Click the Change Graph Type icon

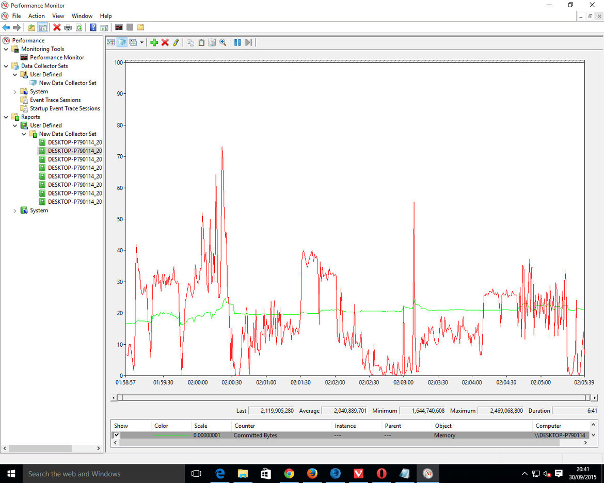133,42
